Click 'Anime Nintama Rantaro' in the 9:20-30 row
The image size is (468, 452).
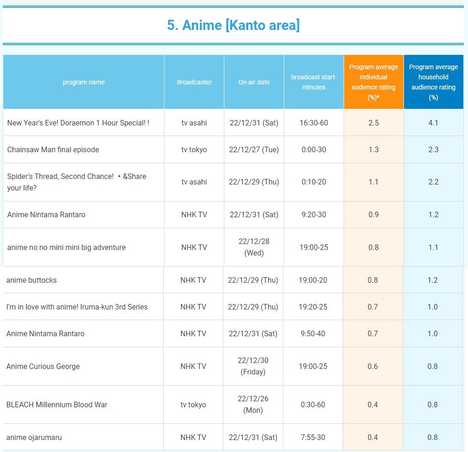(x=46, y=214)
